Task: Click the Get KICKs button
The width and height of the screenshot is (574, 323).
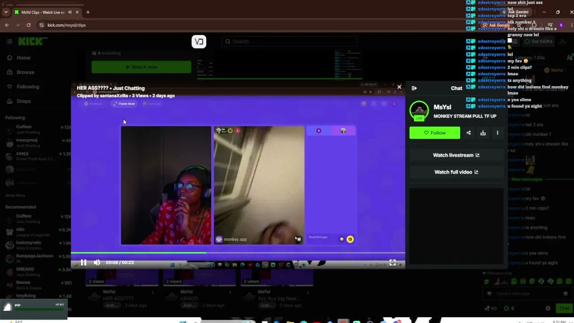Action: point(539,41)
